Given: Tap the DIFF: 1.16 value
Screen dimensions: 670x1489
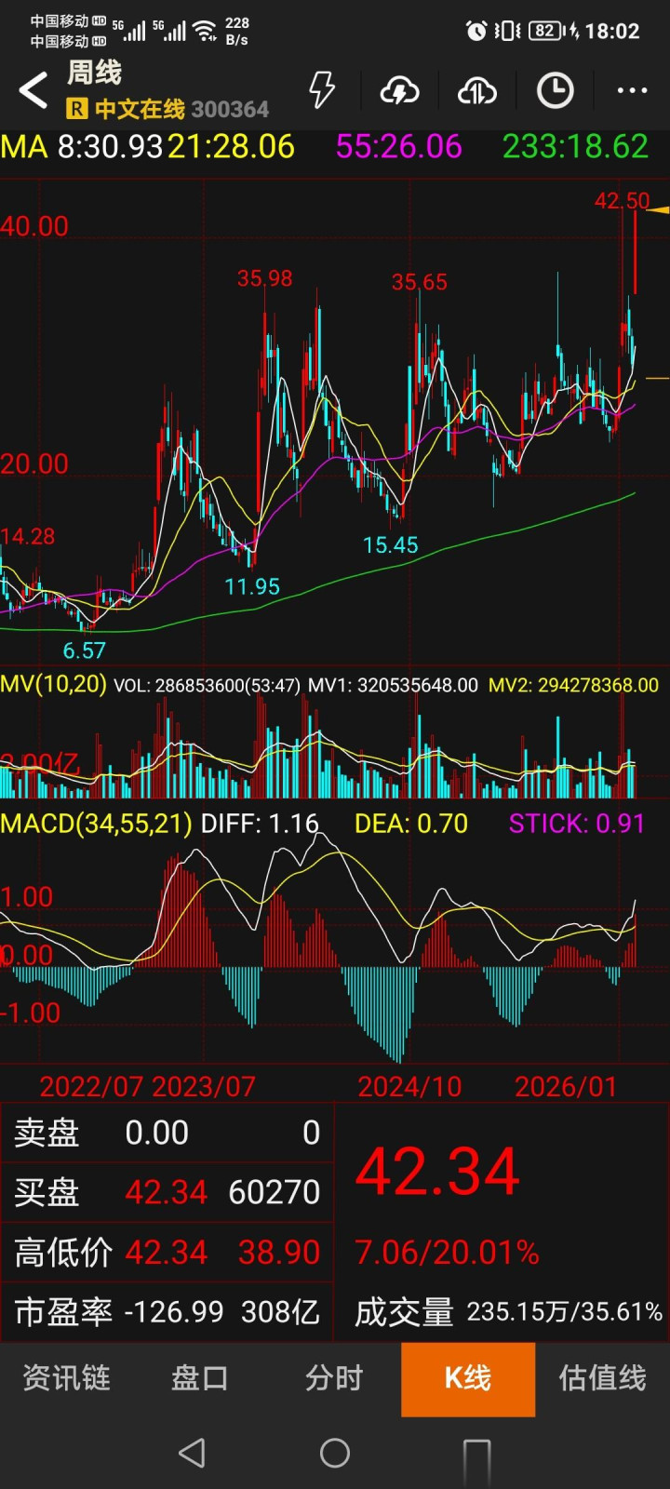Looking at the screenshot, I should click(260, 824).
